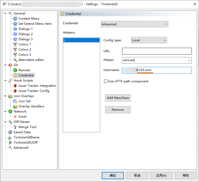Viewport: 199px width, 182px height.
Task: Collapse the Icon Overlays tree node
Action: pyautogui.click(x=5, y=96)
